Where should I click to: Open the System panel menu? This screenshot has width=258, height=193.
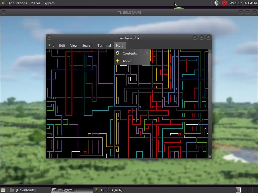coord(49,3)
